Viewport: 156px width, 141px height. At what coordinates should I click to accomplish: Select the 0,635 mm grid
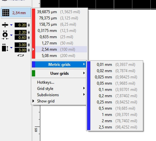61,37
